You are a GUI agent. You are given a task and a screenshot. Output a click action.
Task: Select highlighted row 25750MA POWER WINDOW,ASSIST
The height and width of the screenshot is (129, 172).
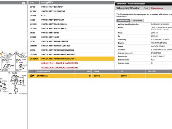click(x=71, y=59)
